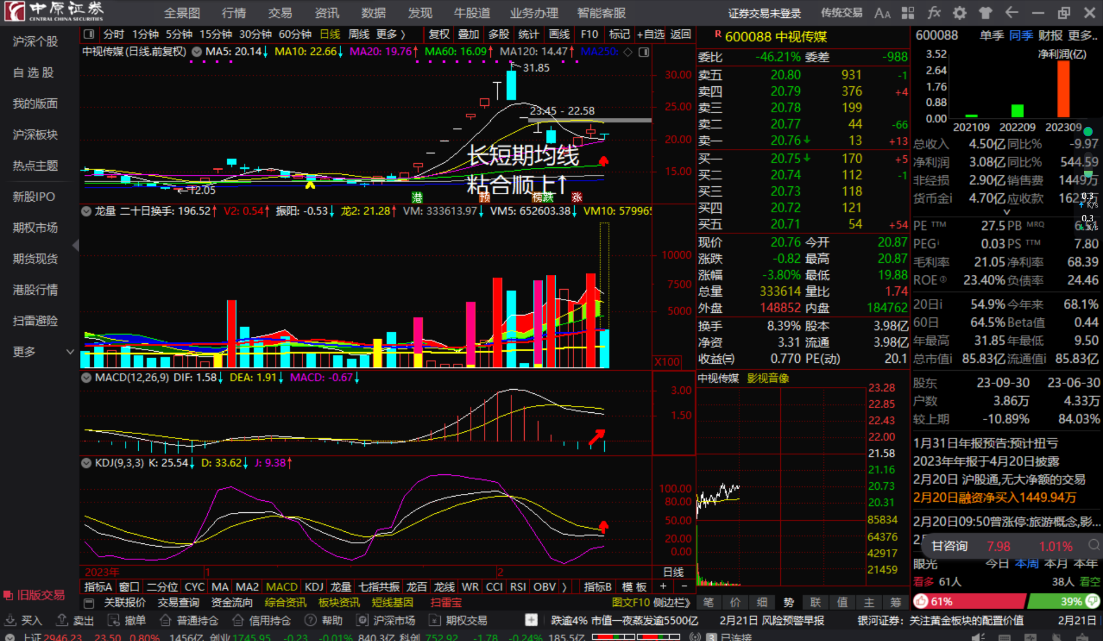Click the red 61% bullish sentiment bar
The image size is (1103, 641).
point(969,601)
